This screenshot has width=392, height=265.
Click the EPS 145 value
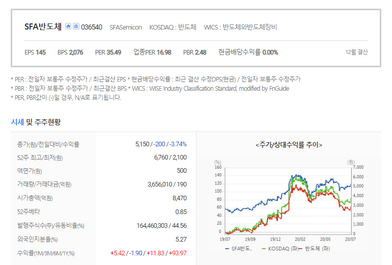point(35,52)
